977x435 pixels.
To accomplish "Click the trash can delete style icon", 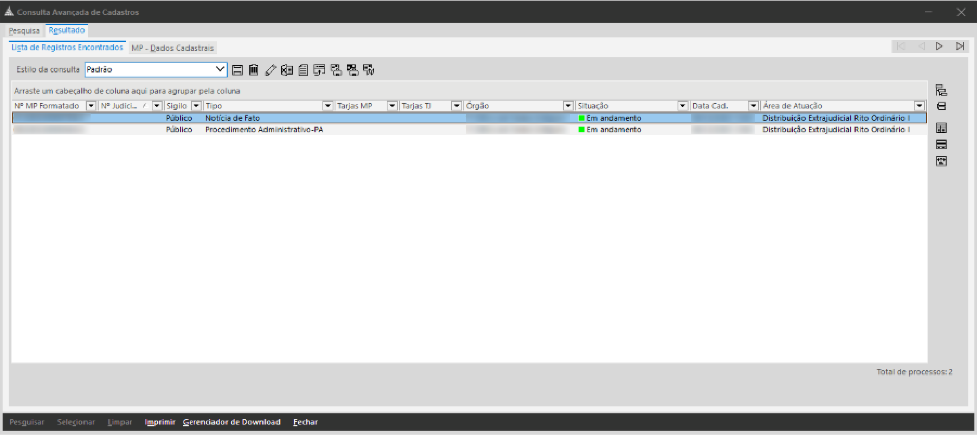I will (x=253, y=70).
